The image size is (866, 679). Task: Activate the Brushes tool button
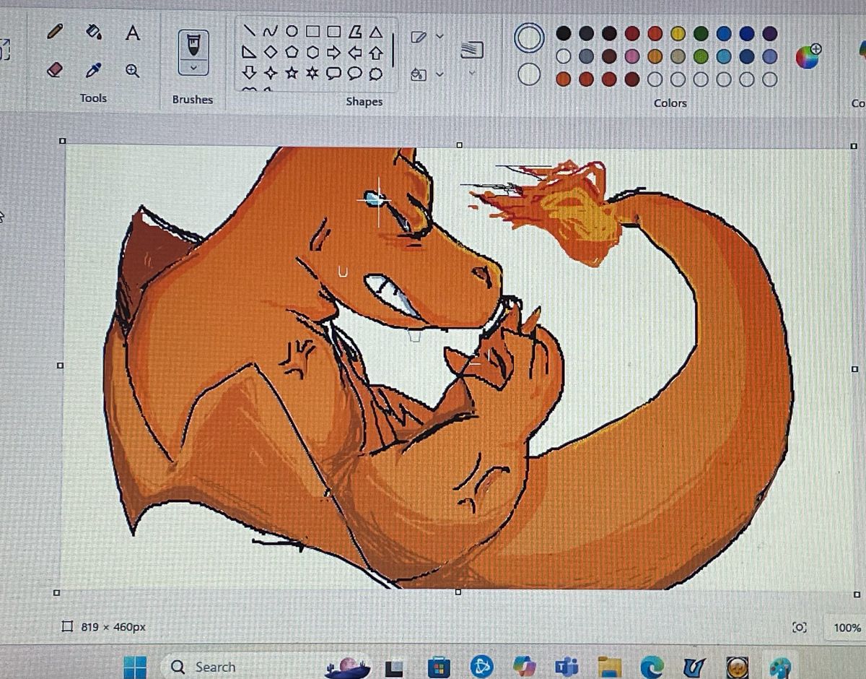193,45
